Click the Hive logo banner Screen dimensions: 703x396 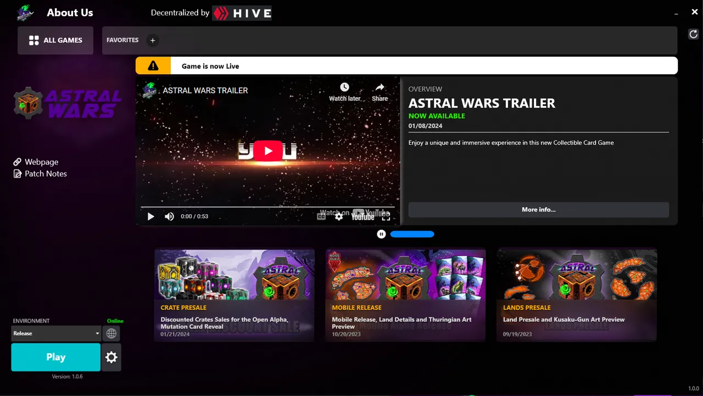coord(242,13)
